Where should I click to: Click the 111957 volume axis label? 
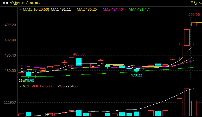pyautogui.click(x=10, y=102)
